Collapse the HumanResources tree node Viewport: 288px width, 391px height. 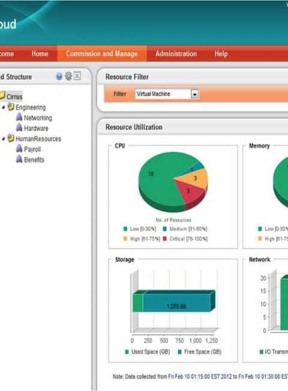click(4, 139)
